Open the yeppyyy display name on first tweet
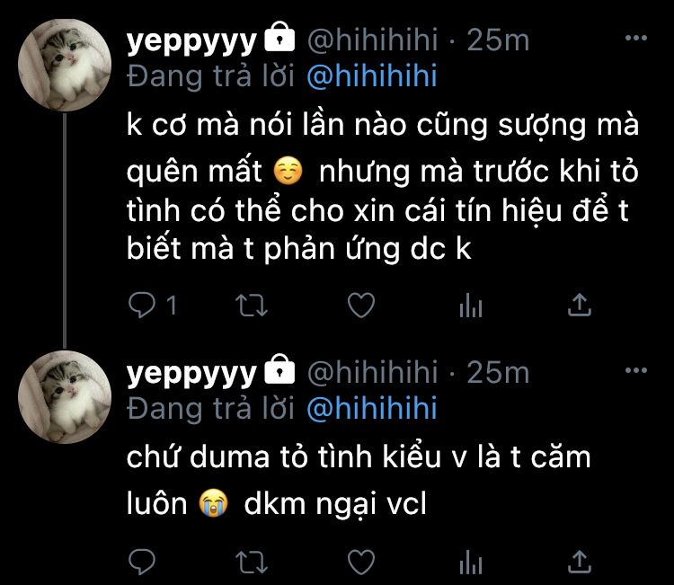674x585 pixels. 191,40
